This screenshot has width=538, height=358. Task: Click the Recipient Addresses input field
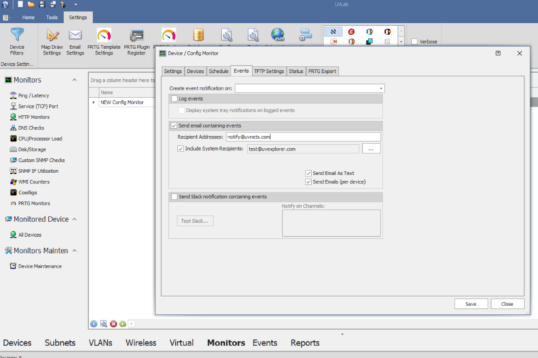click(x=303, y=137)
